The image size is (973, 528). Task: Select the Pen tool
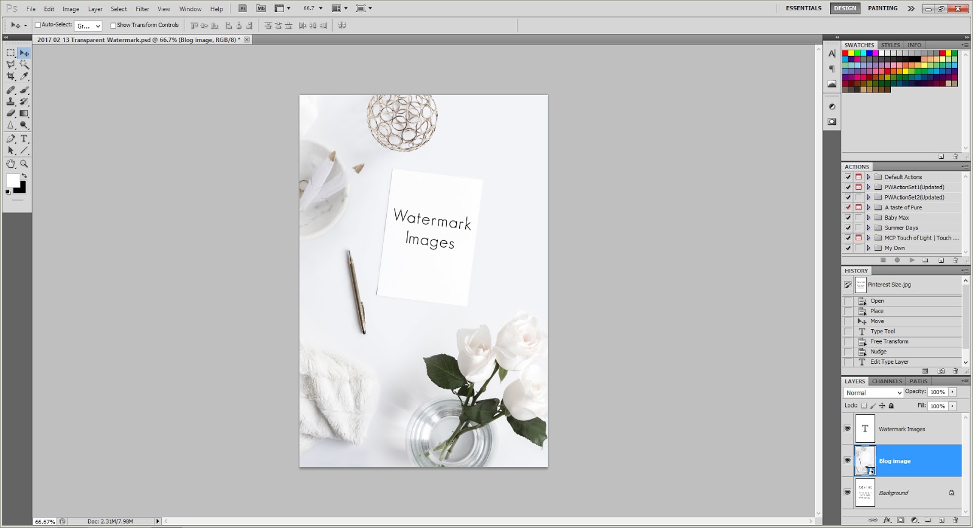10,139
